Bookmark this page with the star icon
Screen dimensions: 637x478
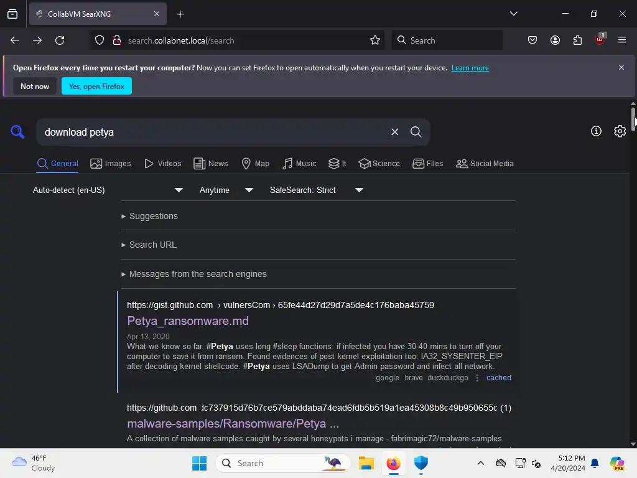click(375, 40)
